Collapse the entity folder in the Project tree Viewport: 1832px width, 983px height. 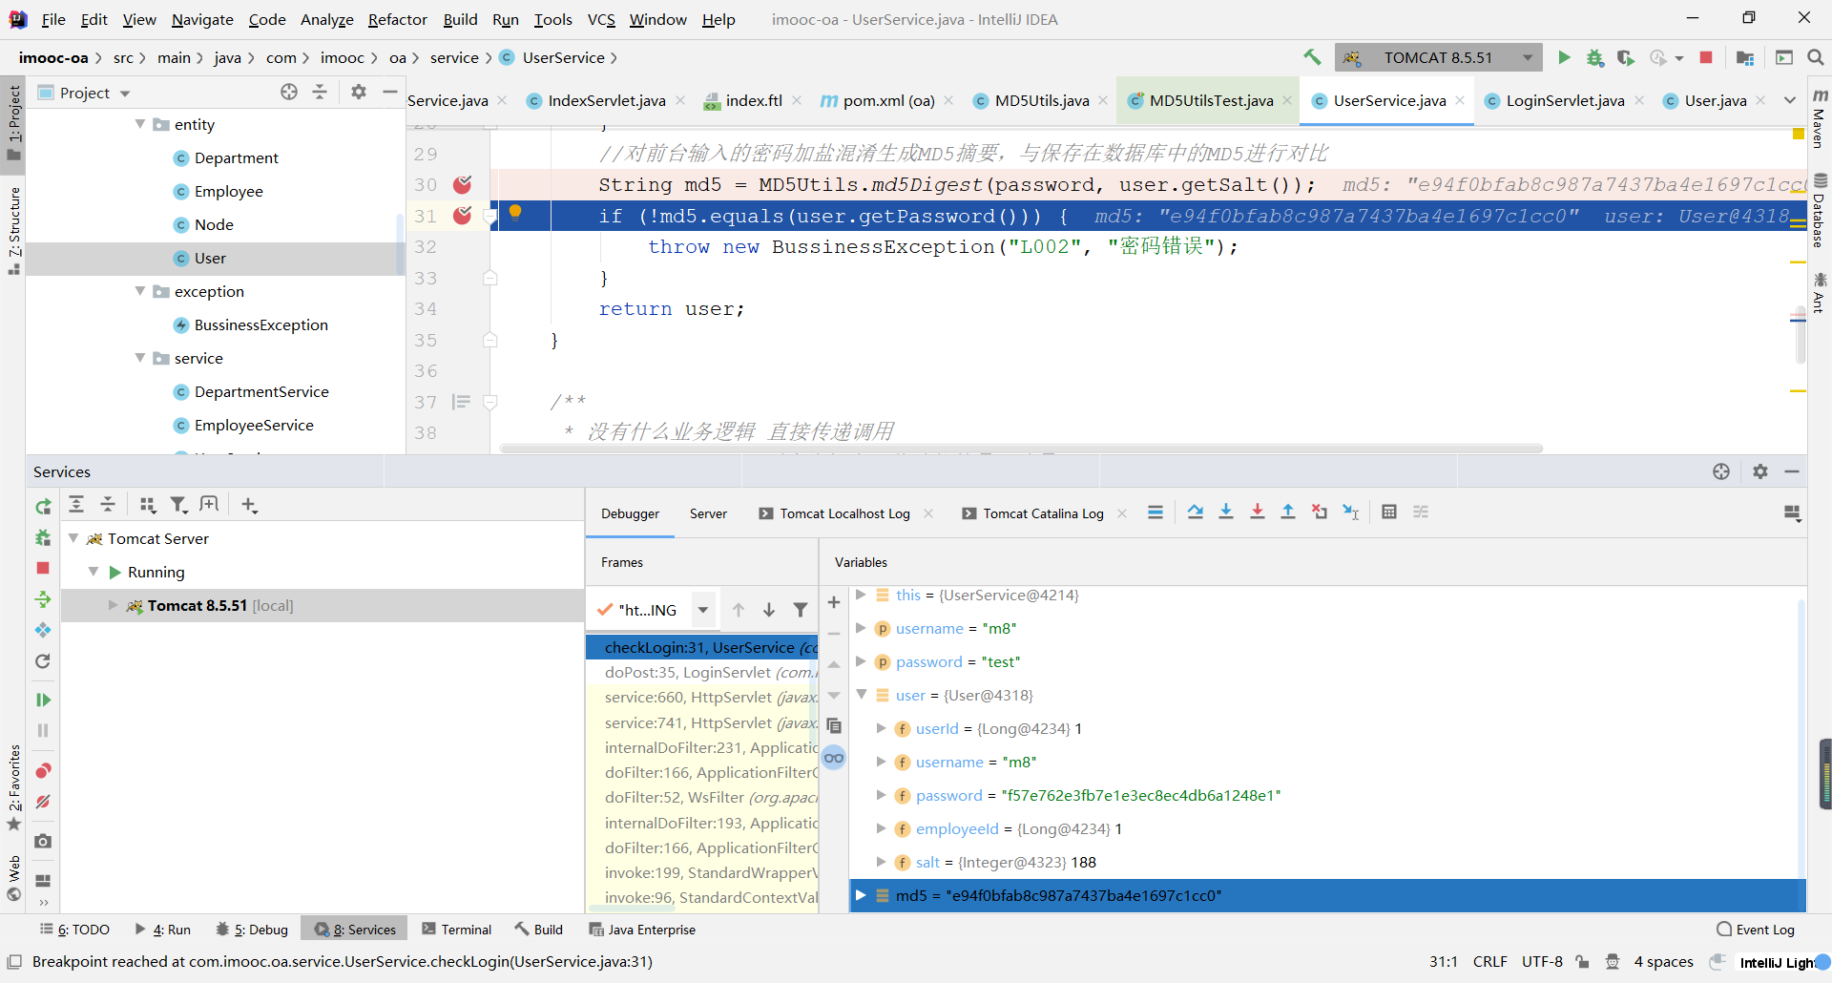[x=140, y=124]
